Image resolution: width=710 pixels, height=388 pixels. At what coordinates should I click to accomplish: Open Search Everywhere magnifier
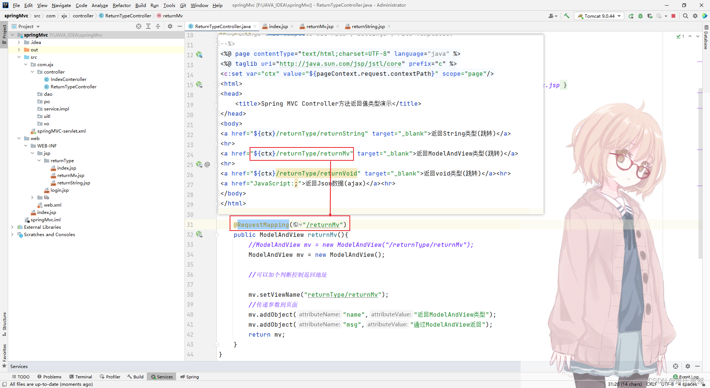(x=686, y=16)
